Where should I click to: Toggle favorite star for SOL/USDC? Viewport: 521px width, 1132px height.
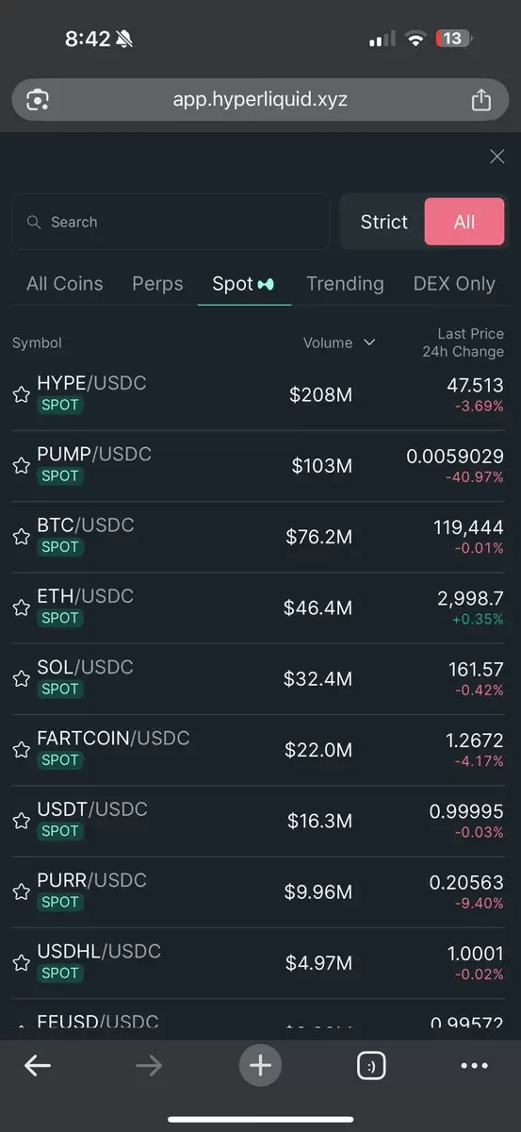tap(21, 678)
